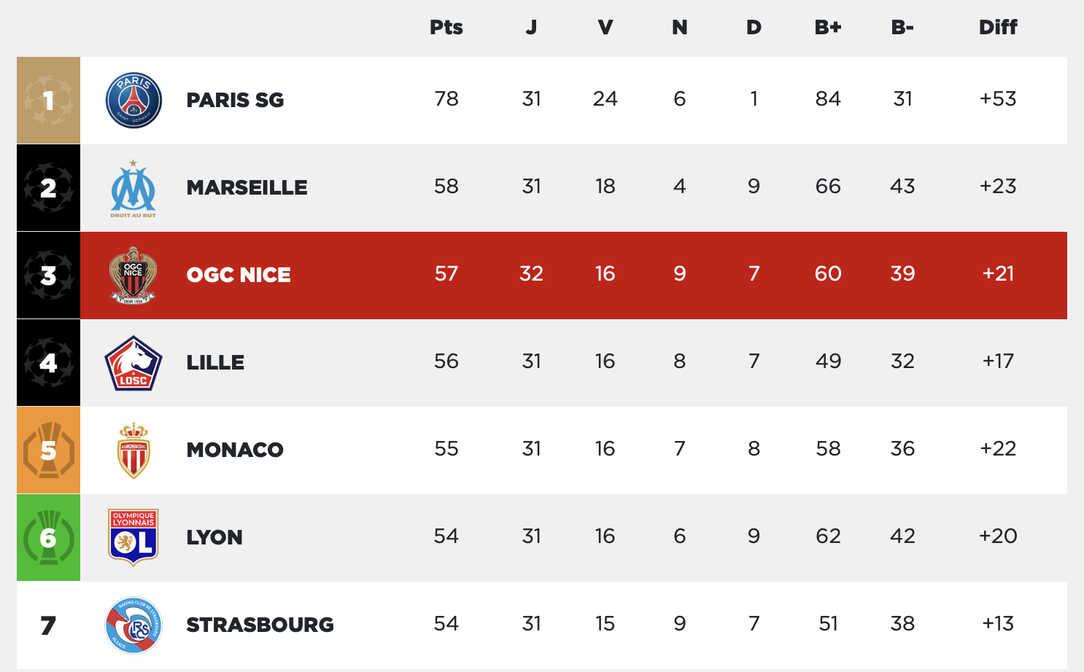This screenshot has width=1084, height=672.
Task: Open the MARSEILLE team link
Action: pos(247,187)
